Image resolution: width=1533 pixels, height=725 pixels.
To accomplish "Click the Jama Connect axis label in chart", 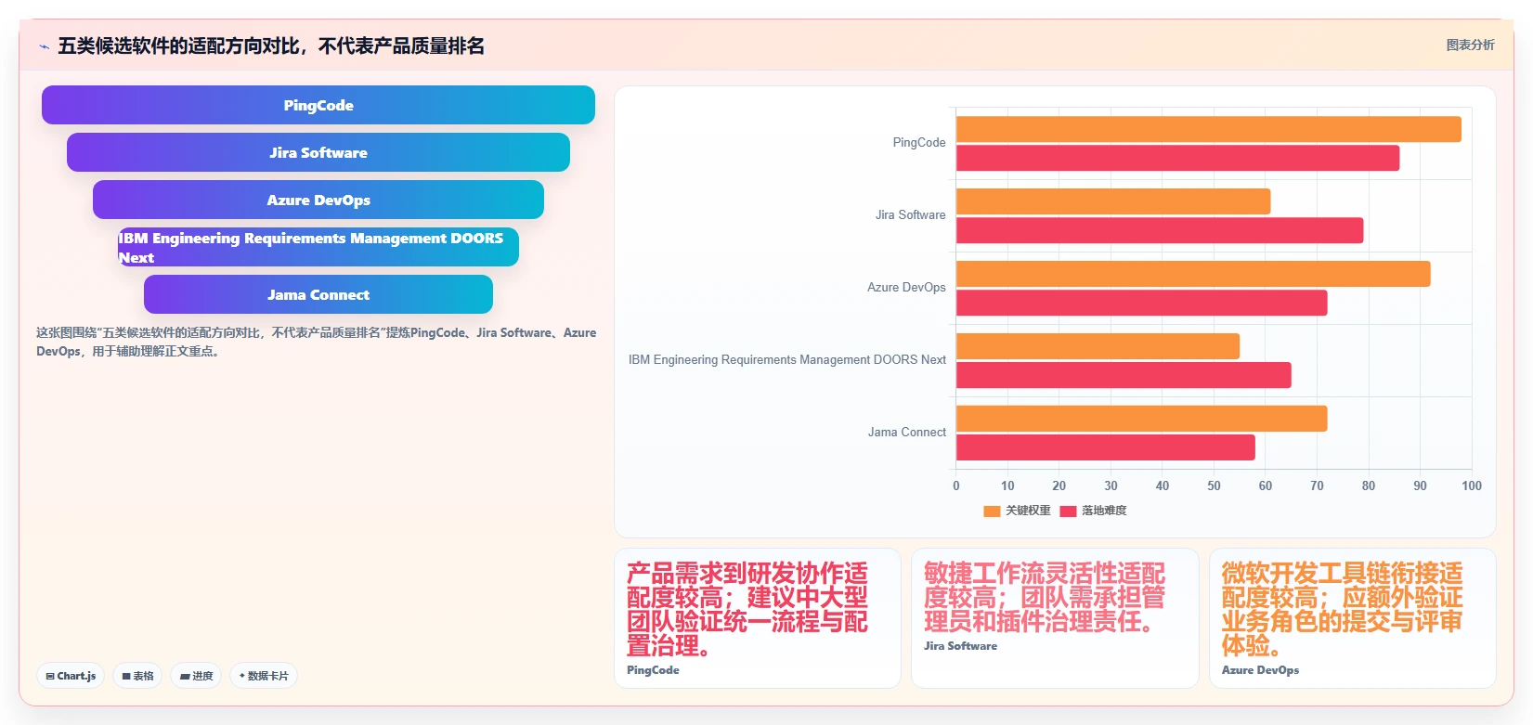I will [x=907, y=432].
